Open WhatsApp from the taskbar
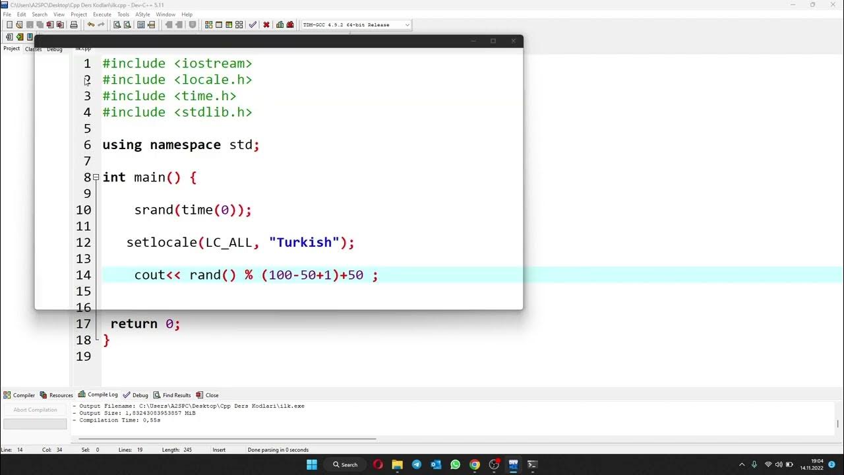 455,464
